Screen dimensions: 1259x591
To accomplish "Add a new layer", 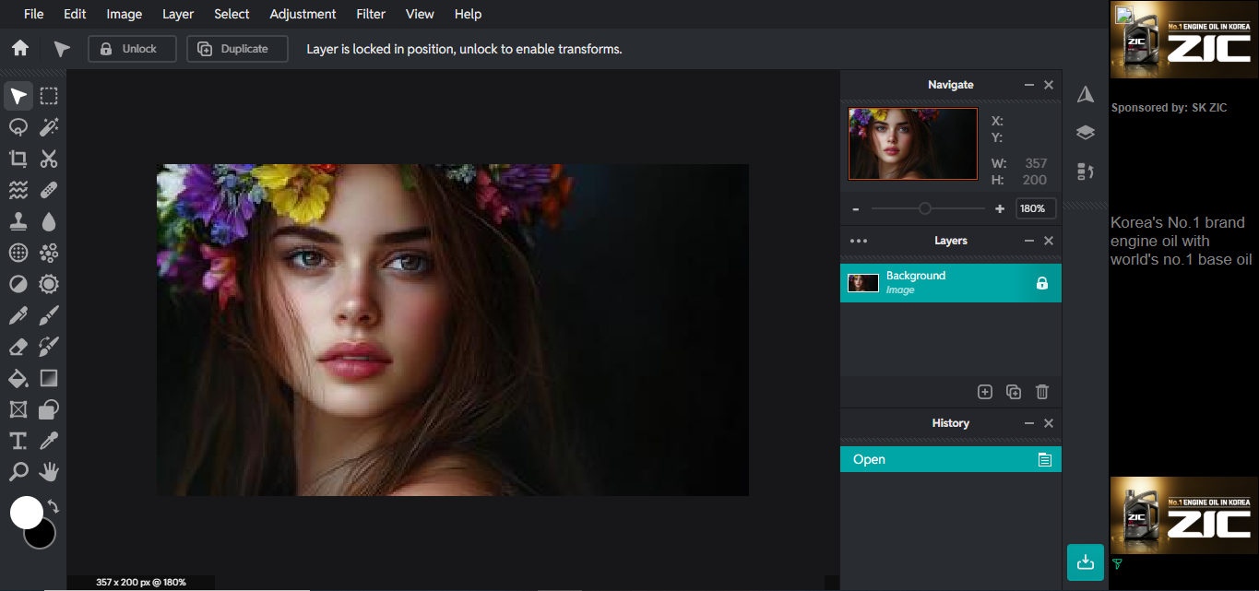I will [x=985, y=392].
